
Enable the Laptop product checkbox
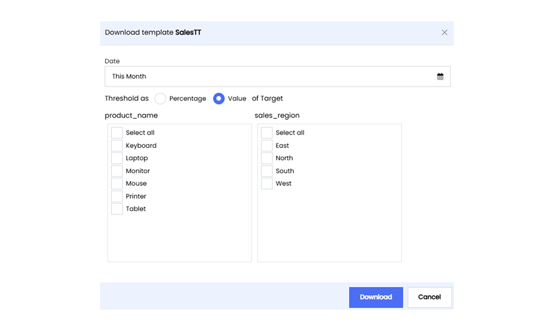click(117, 158)
